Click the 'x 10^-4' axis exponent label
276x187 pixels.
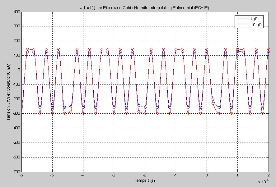[x=263, y=181]
